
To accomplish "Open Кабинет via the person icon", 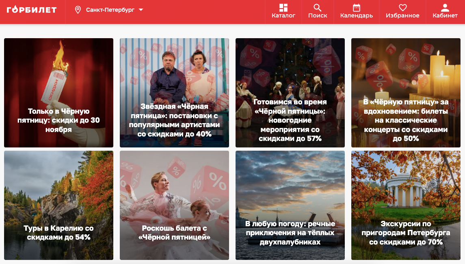I will coord(446,7).
